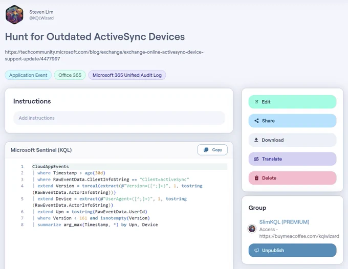Open the buymeacoffee.com/kqlwizard link
The height and width of the screenshot is (269, 348).
click(299, 236)
